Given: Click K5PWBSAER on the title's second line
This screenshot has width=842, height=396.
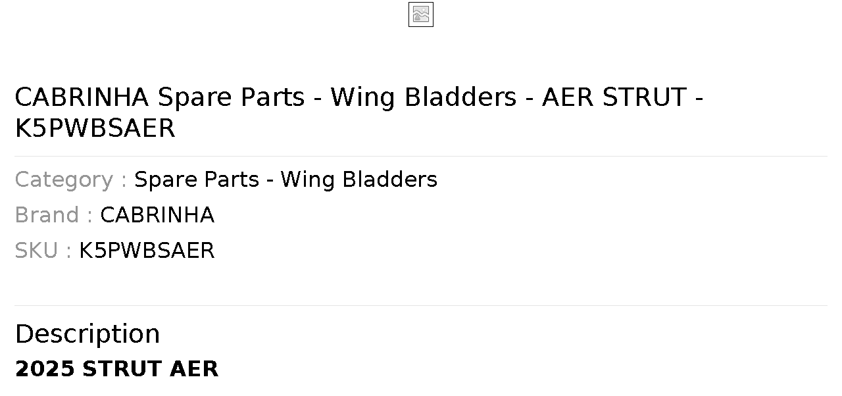Looking at the screenshot, I should 95,128.
